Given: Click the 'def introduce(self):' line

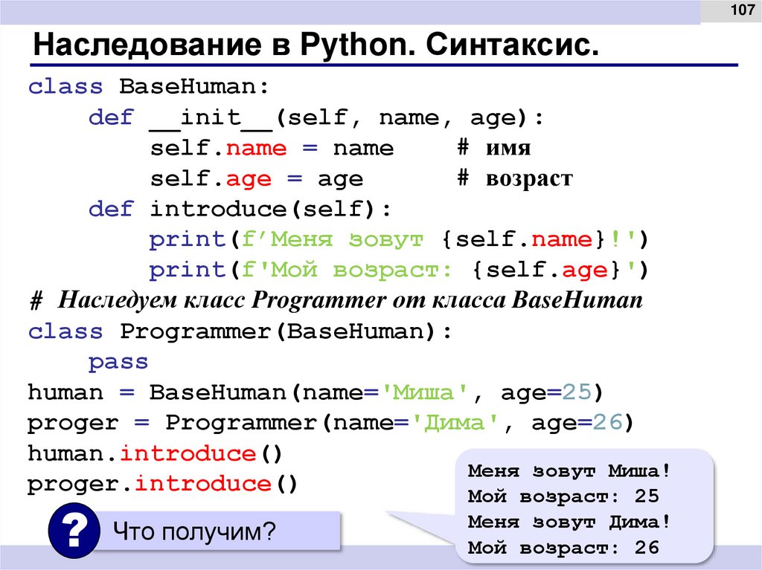Looking at the screenshot, I should [240, 210].
